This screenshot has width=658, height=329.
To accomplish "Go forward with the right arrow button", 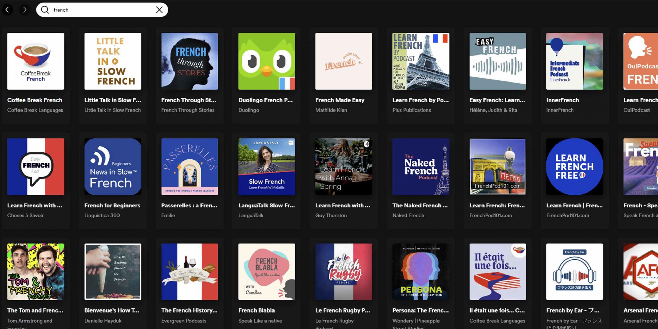I will pyautogui.click(x=25, y=10).
